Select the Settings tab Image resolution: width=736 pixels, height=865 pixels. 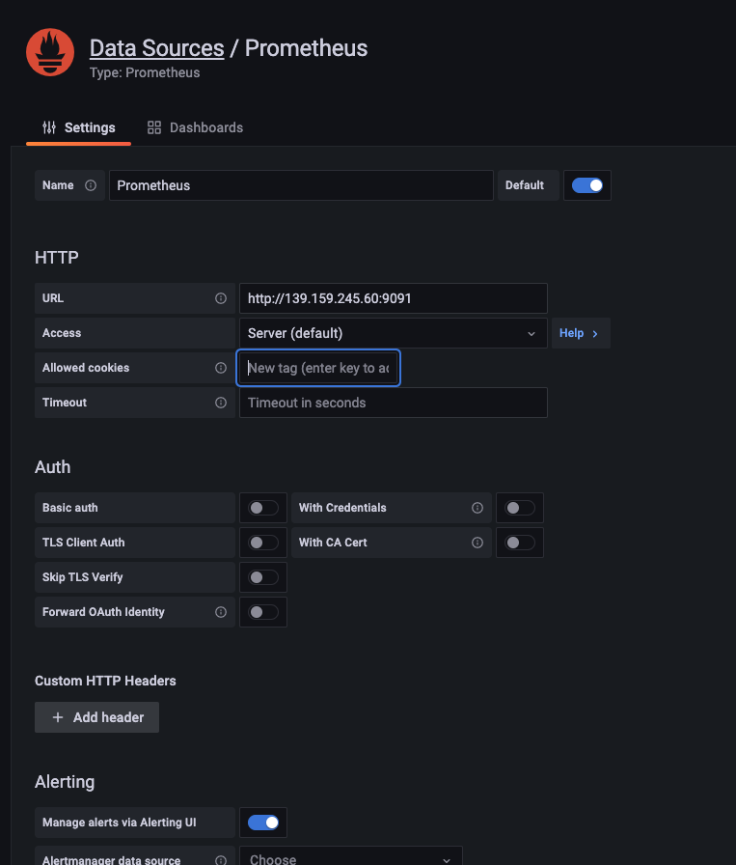coord(79,127)
